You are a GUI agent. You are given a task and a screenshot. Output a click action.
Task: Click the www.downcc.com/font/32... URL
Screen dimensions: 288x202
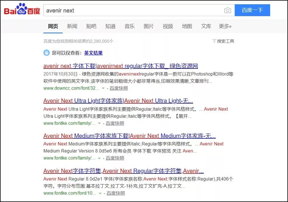pyautogui.click(x=71, y=88)
